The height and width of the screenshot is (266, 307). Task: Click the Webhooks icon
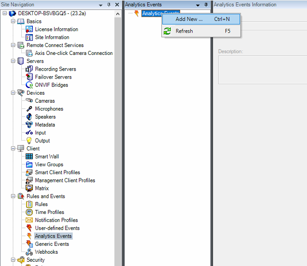coord(29,252)
